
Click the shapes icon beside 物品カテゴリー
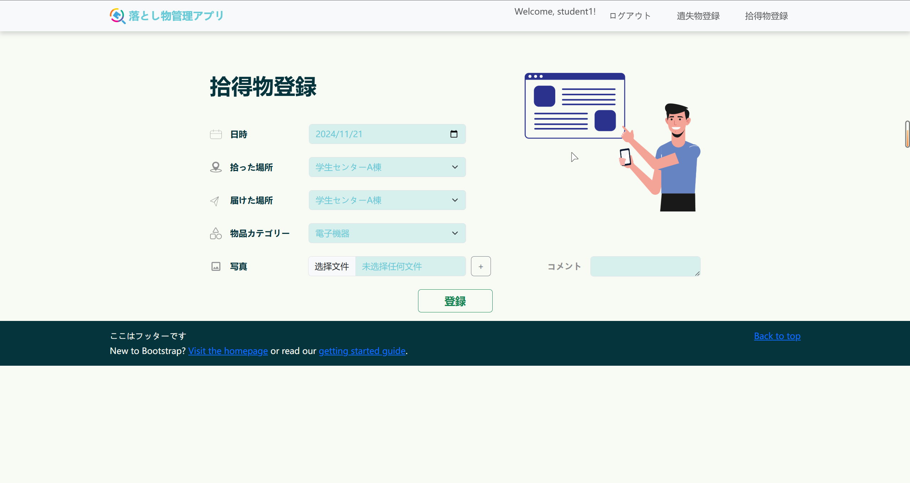pyautogui.click(x=216, y=234)
